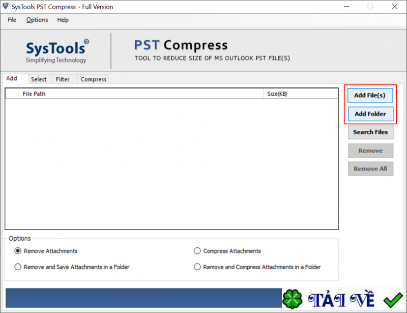Click the SysTools app icon in title bar
Image resolution: width=407 pixels, height=313 pixels.
[x=6, y=6]
